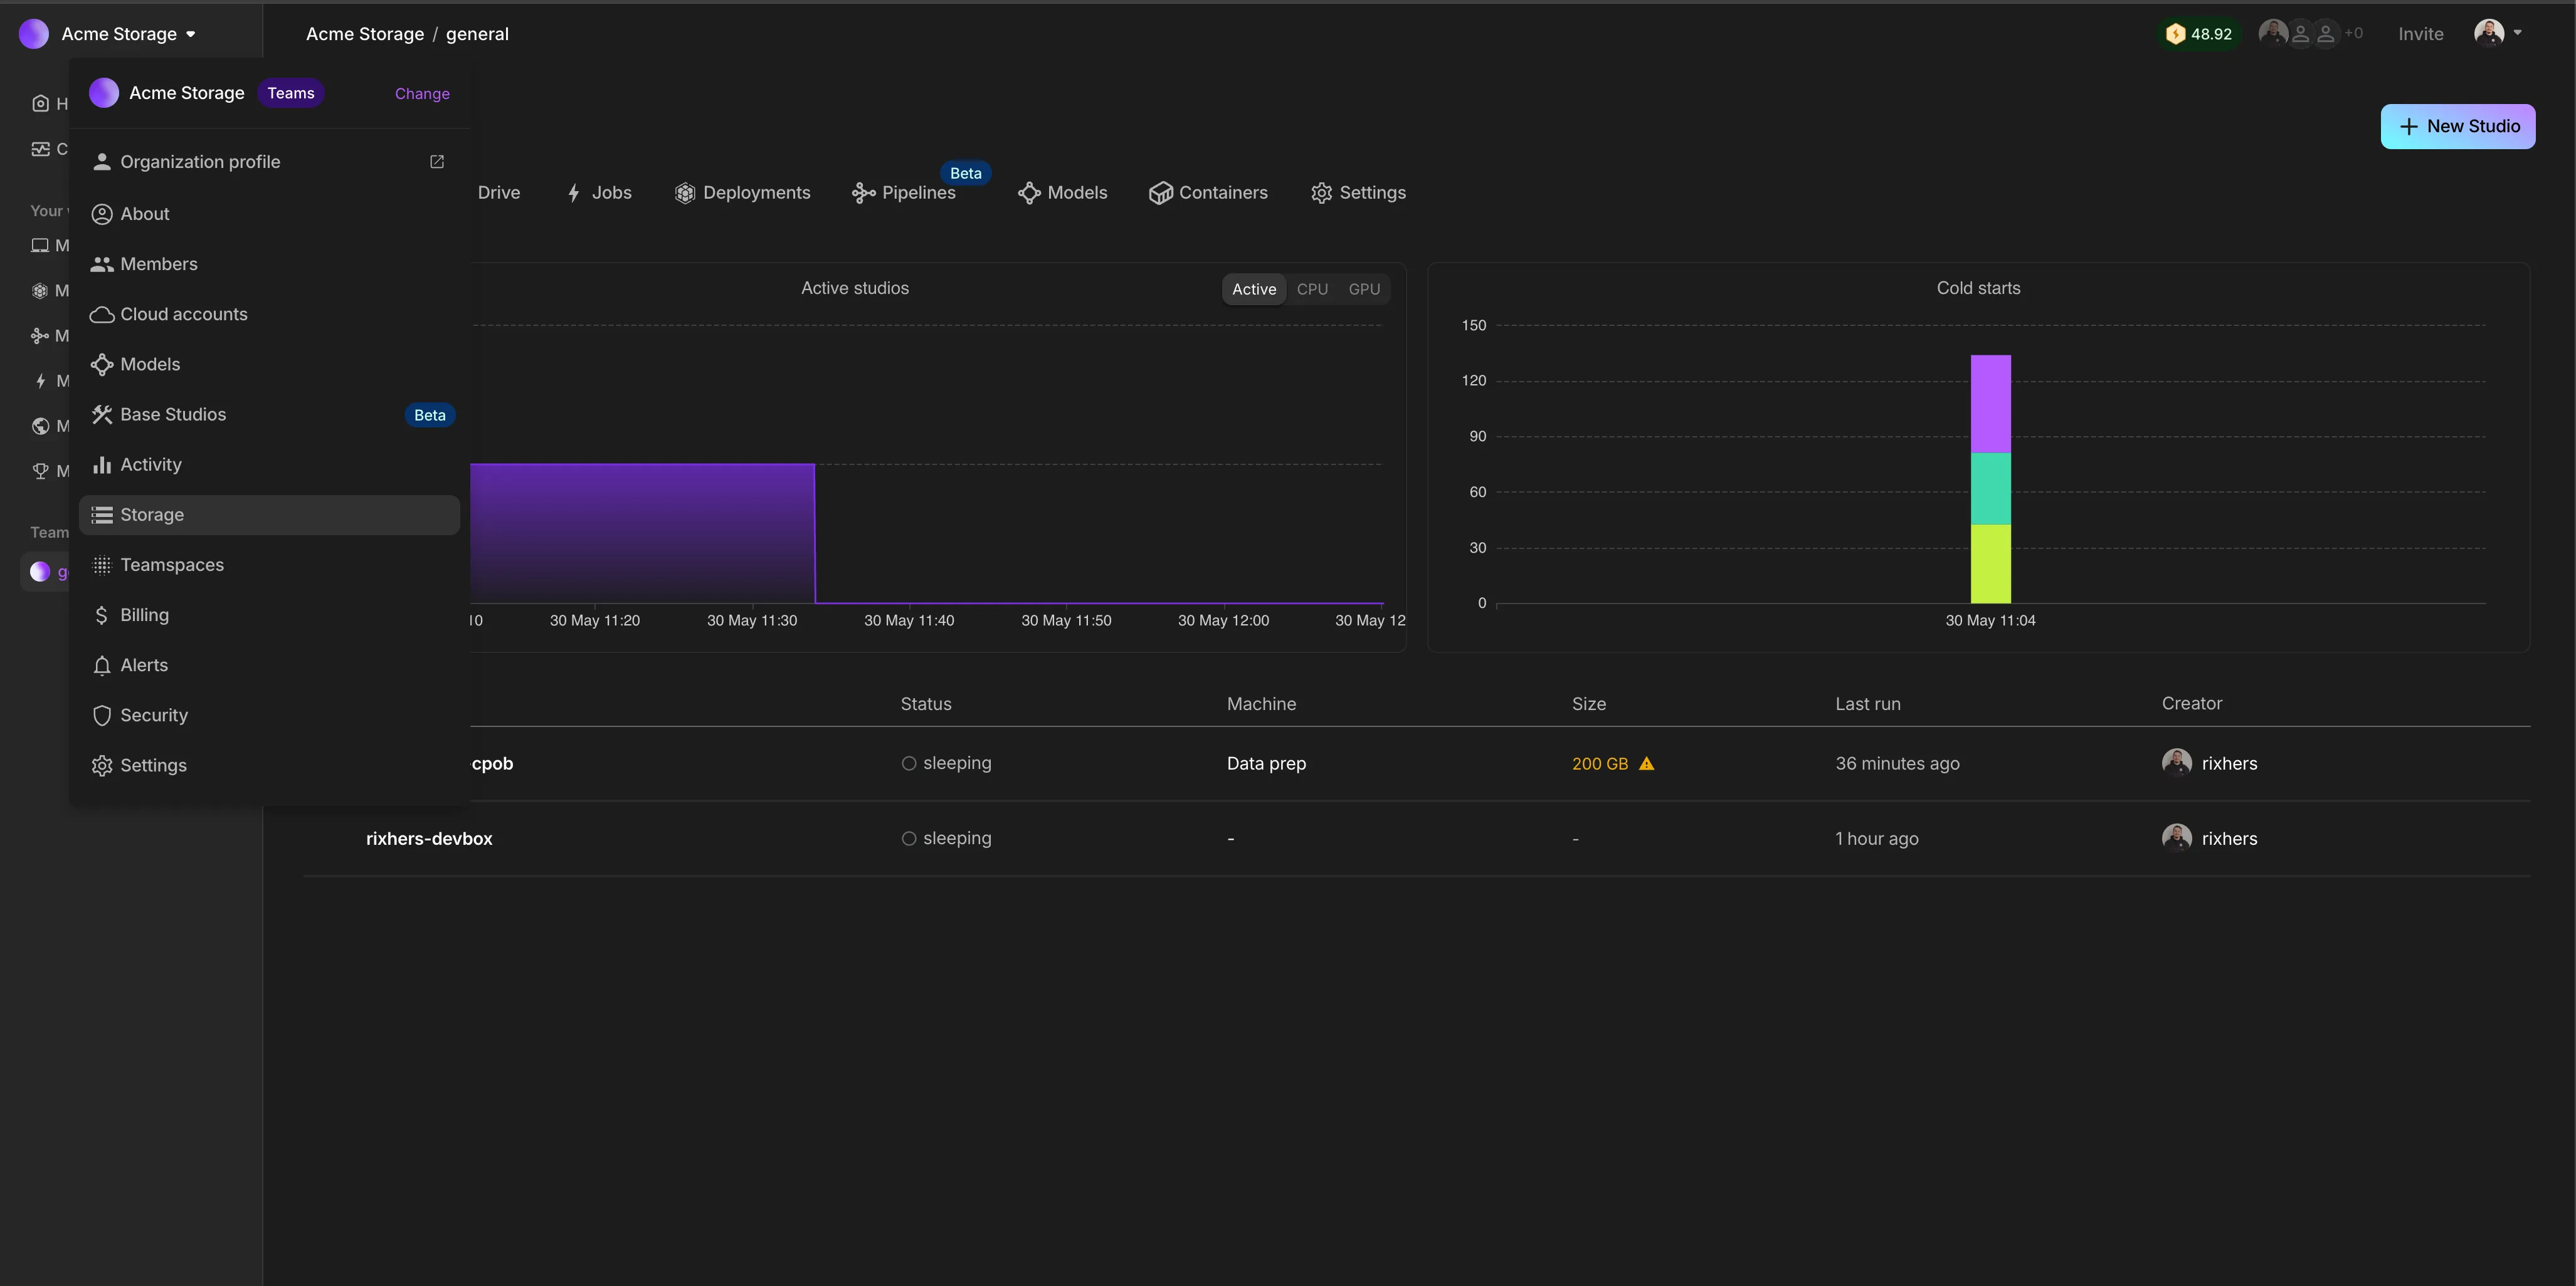
Task: Click the purple segment of cold starts bar
Action: [1990, 404]
